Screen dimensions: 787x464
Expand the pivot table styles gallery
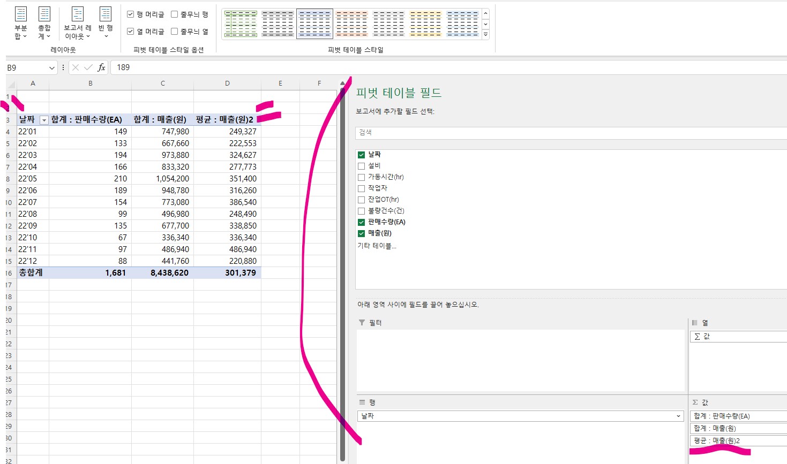[x=485, y=34]
